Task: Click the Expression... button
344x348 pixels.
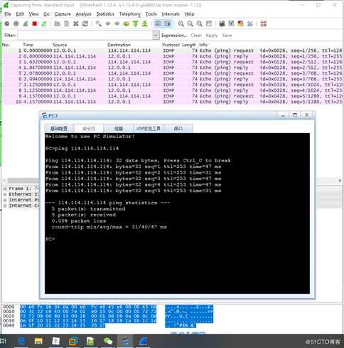Action: (x=174, y=36)
